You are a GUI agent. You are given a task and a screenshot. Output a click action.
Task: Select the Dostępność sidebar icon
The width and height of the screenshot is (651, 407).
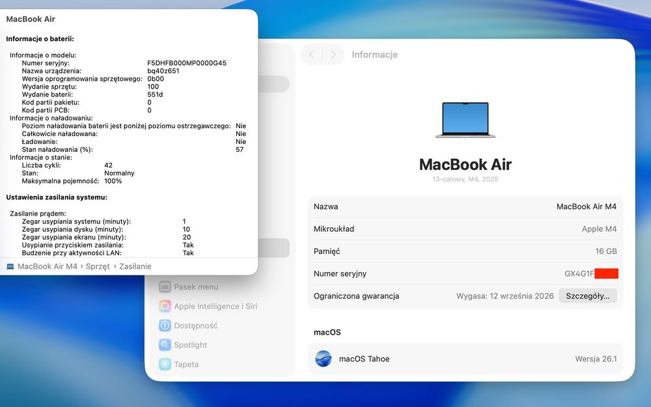pyautogui.click(x=165, y=326)
